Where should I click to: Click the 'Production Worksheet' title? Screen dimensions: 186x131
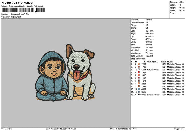pyautogui.click(x=17, y=2)
